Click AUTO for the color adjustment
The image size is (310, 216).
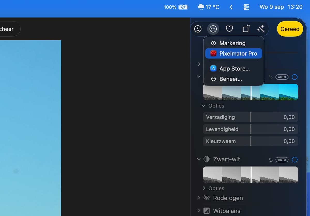pyautogui.click(x=282, y=77)
